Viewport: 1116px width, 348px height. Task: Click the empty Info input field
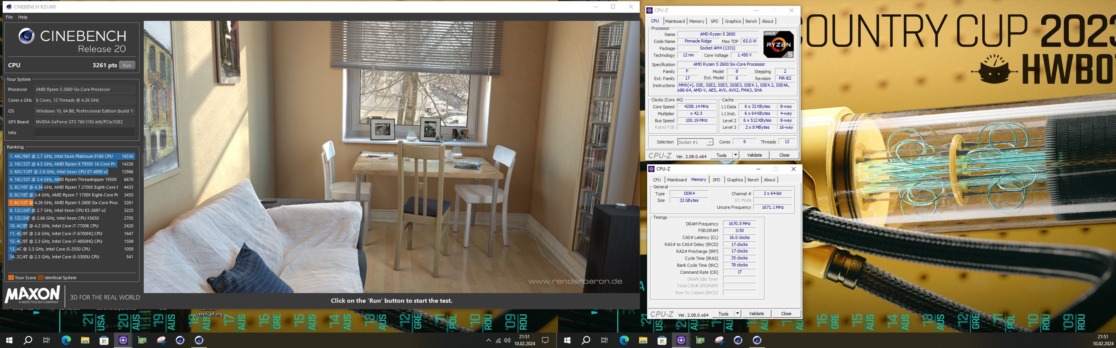tap(84, 133)
